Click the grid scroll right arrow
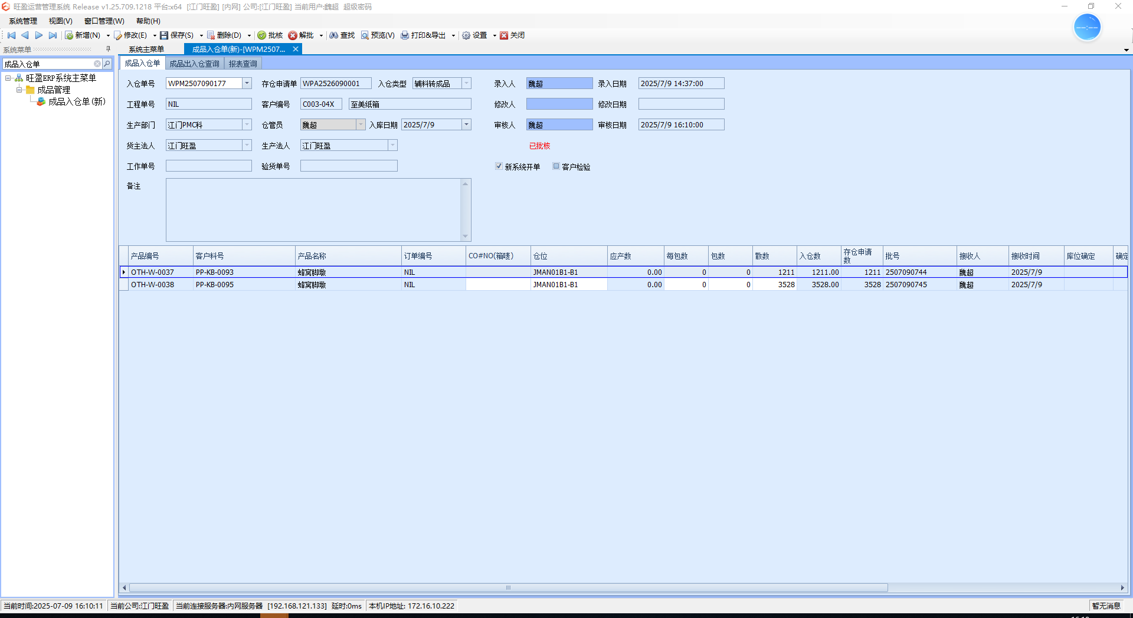Viewport: 1133px width, 618px height. pyautogui.click(x=1122, y=587)
